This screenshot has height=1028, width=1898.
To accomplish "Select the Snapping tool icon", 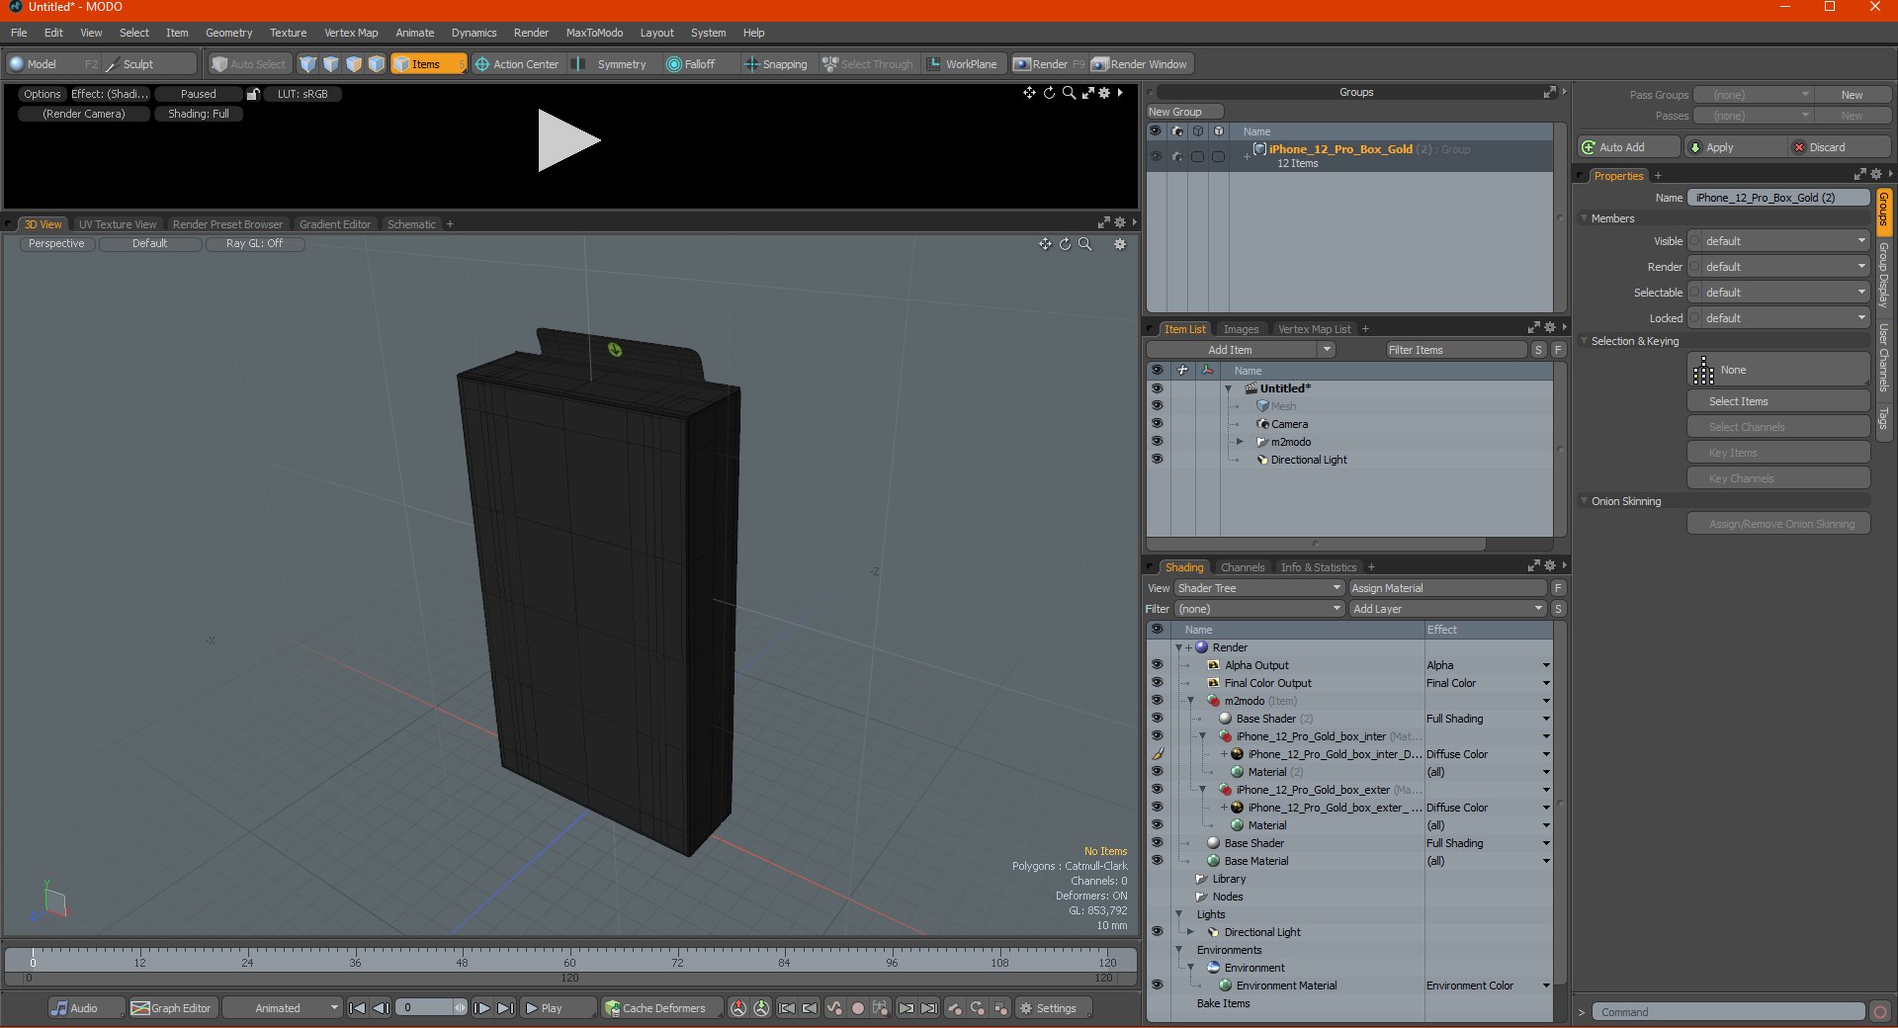I will 751,64.
